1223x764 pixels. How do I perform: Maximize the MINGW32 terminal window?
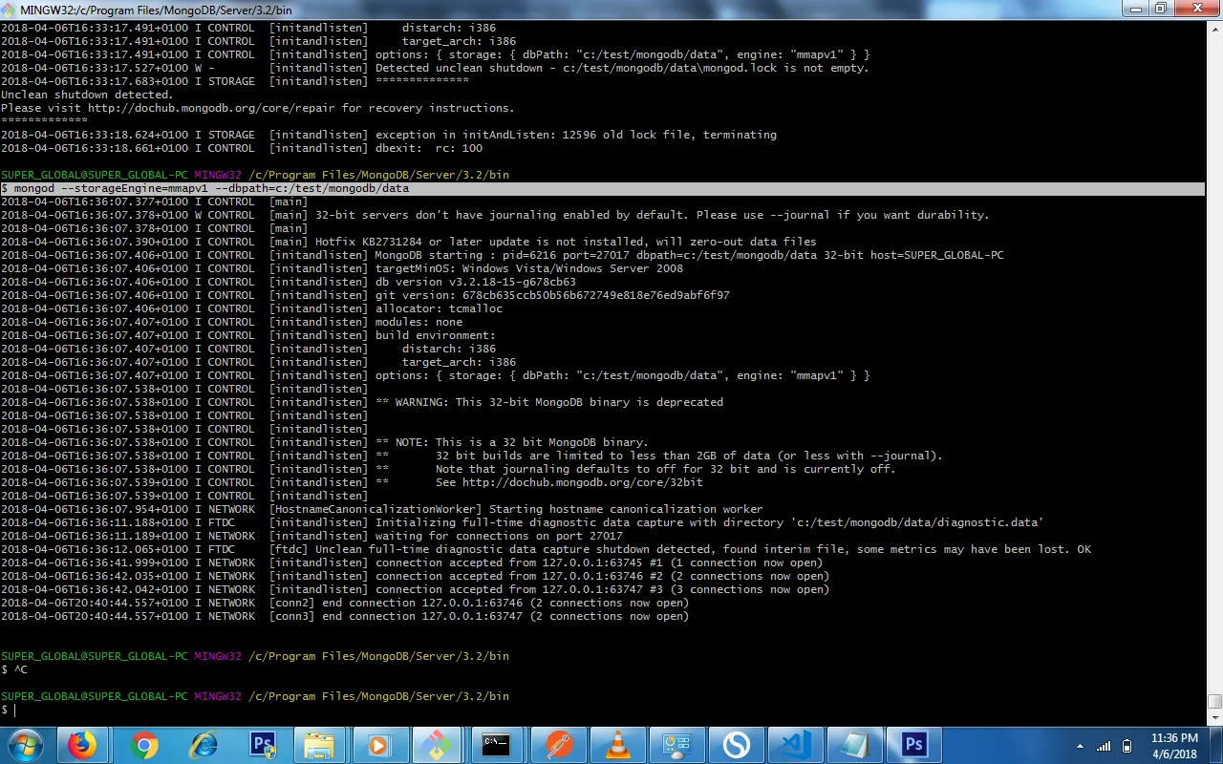[x=1160, y=9]
